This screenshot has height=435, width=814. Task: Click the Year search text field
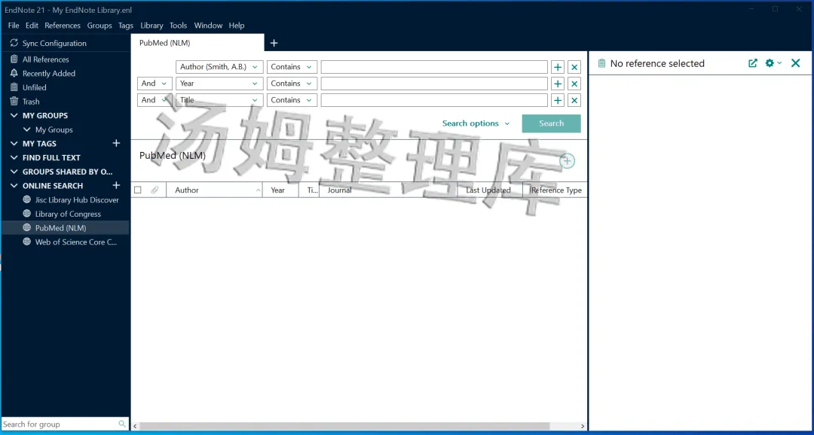434,84
